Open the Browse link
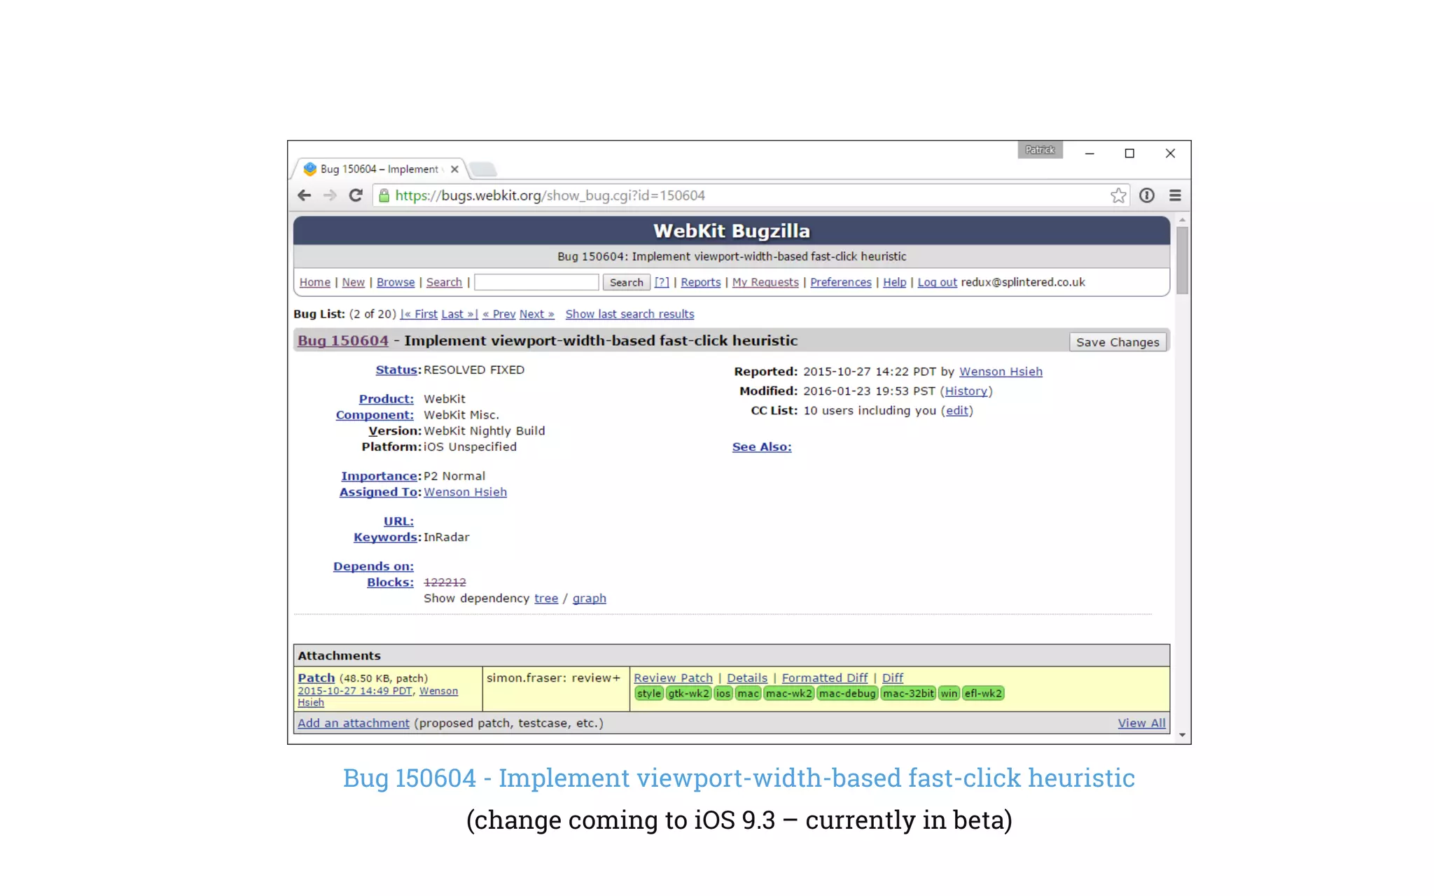The height and width of the screenshot is (896, 1434). click(396, 282)
